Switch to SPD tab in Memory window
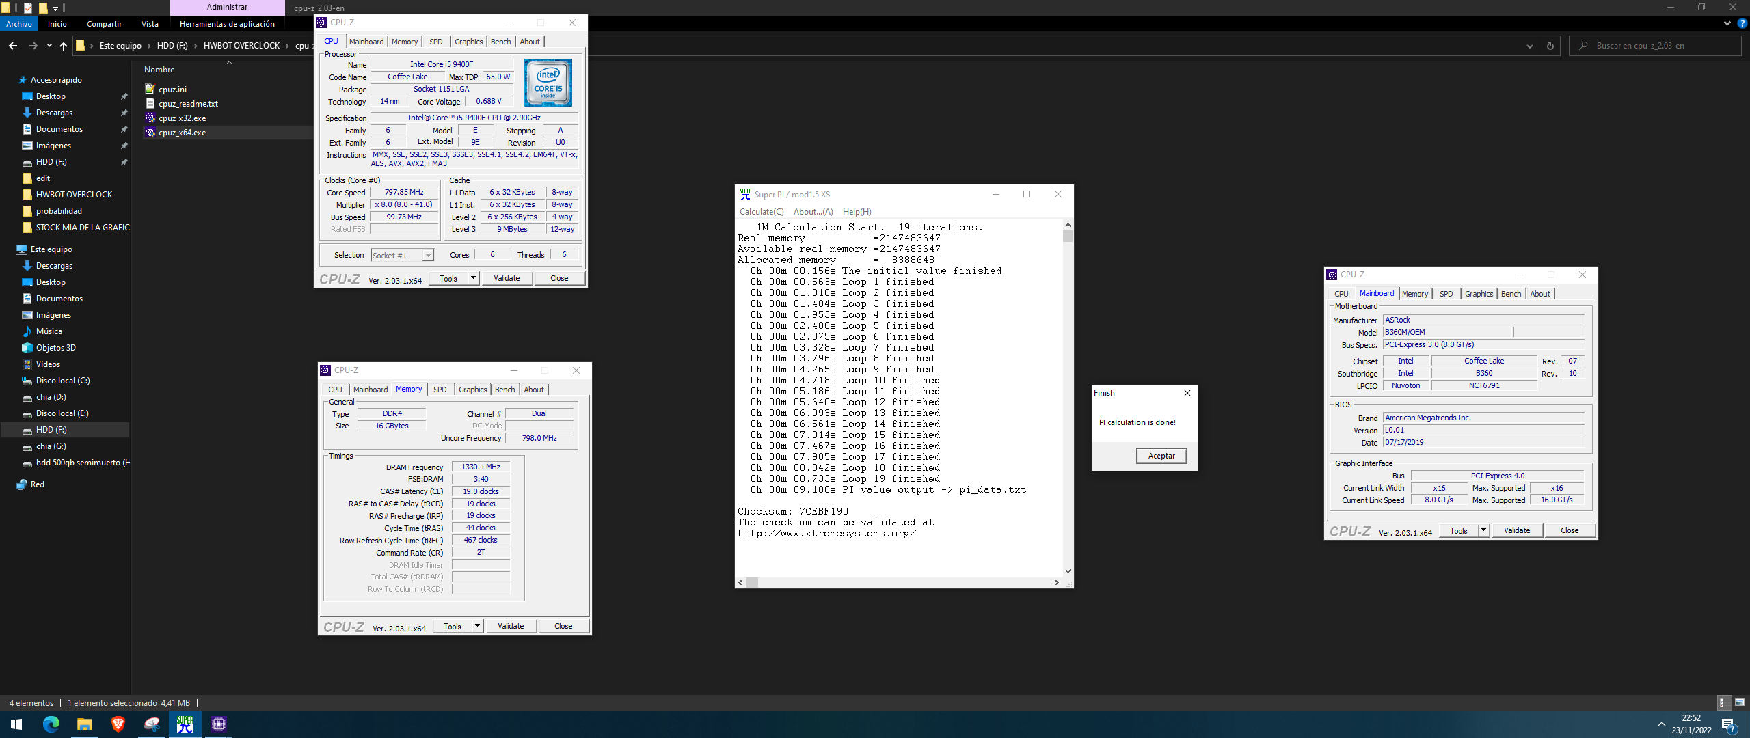The image size is (1750, 738). (440, 389)
